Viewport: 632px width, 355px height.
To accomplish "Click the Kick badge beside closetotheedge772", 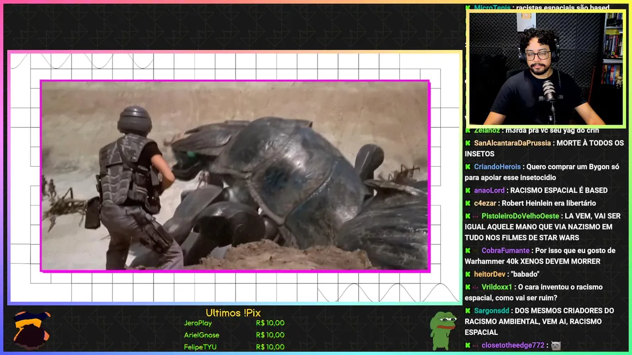I will click(x=468, y=345).
